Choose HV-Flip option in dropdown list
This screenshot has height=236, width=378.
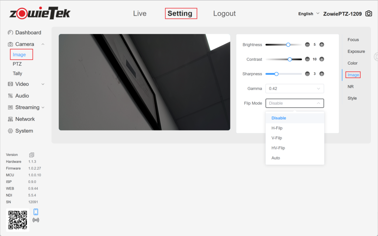(x=278, y=148)
